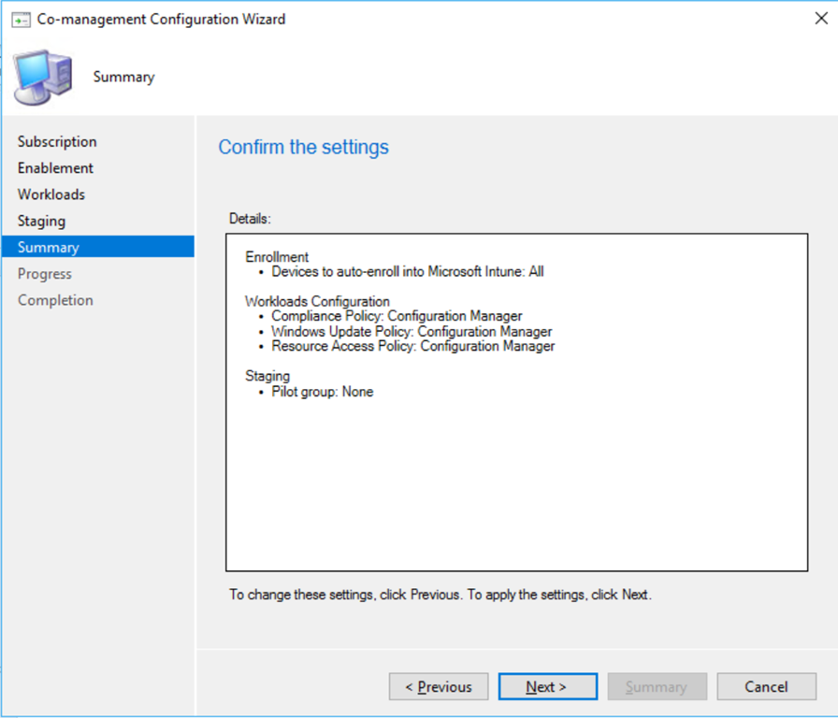Viewport: 838px width, 718px height.
Task: Select the Summary step in sidebar
Action: click(x=98, y=247)
